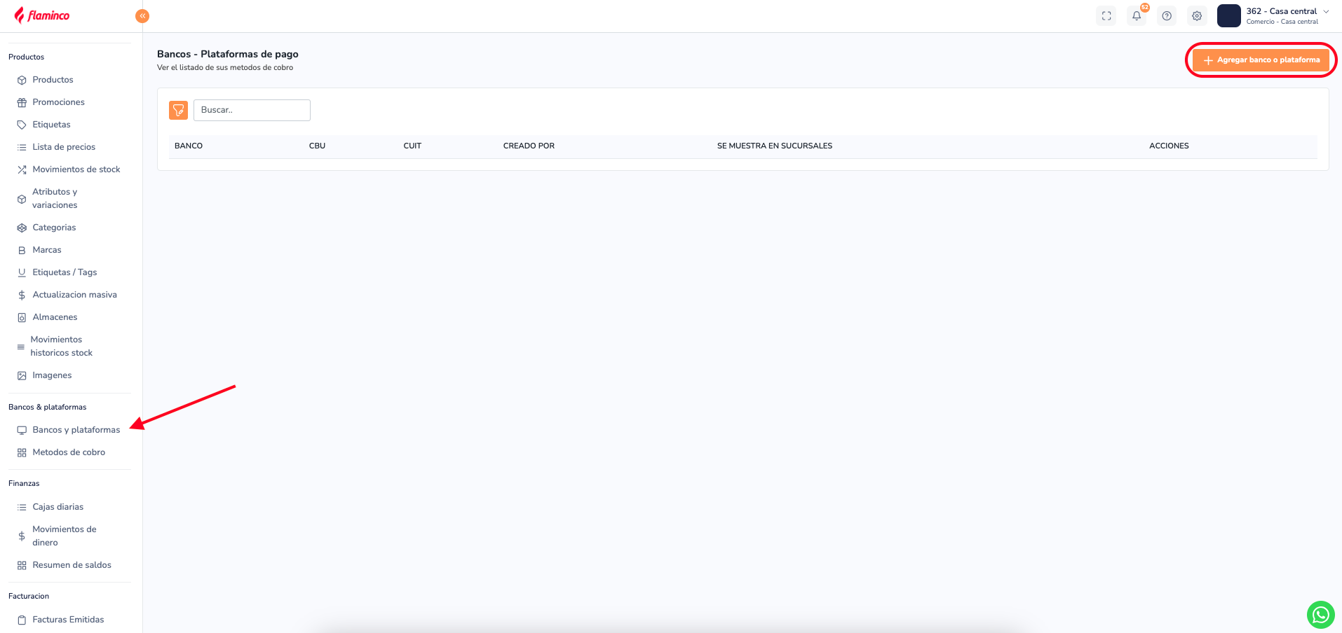
Task: Click Agregar banco o plataforma button
Action: coord(1261,60)
